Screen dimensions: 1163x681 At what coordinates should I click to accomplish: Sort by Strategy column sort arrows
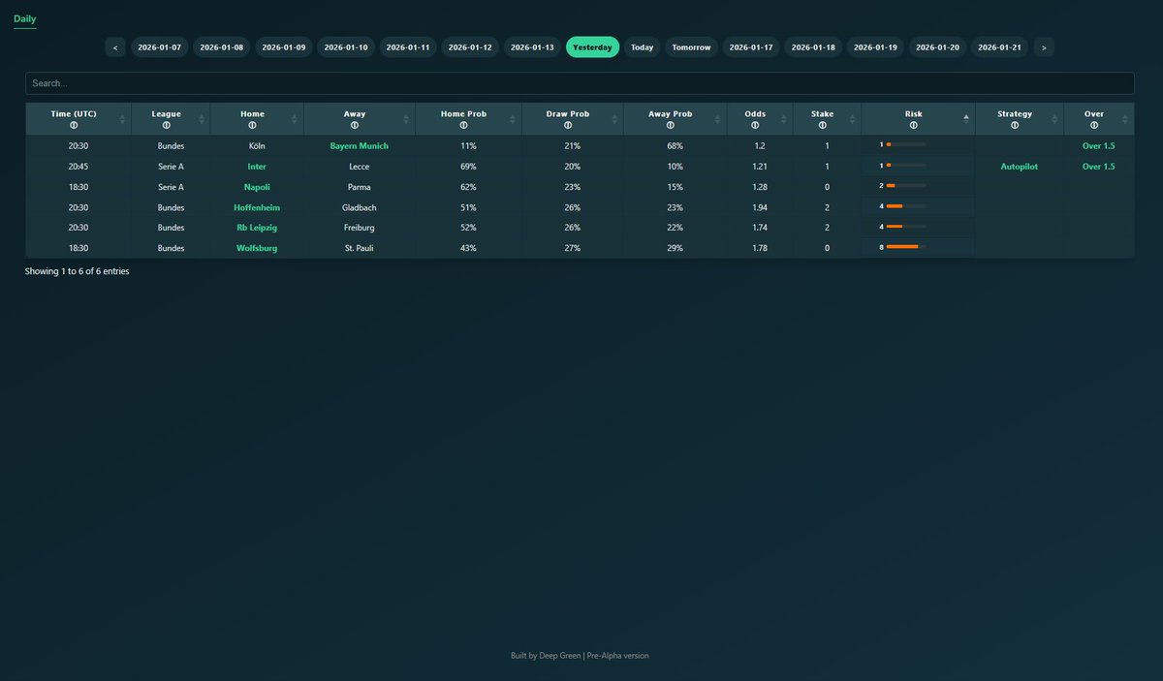tap(1053, 119)
